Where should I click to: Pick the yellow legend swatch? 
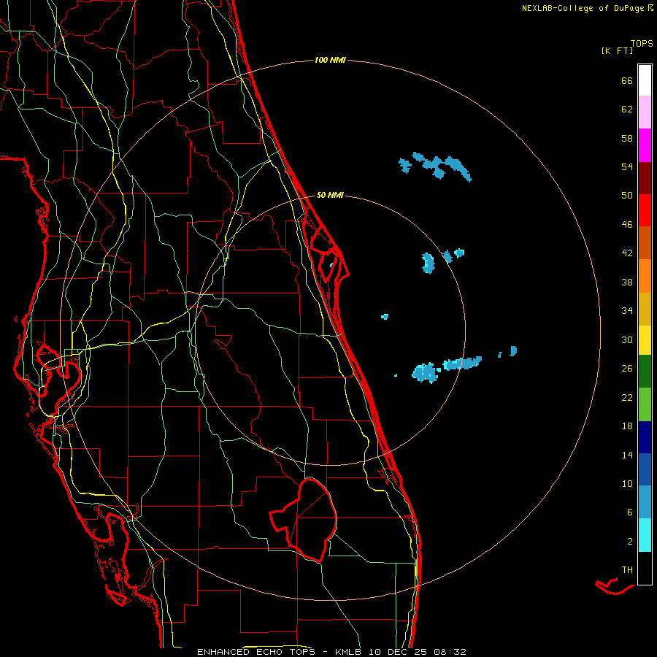coord(645,340)
